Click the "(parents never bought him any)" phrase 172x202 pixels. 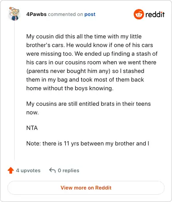pyautogui.click(x=68, y=71)
